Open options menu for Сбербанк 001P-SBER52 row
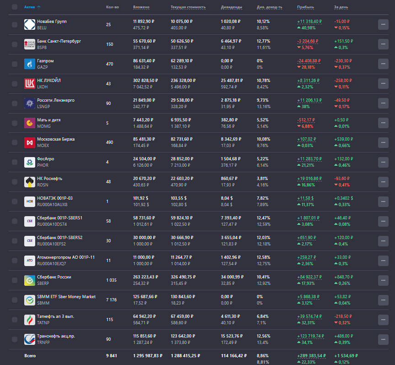The image size is (395, 365). 383,241
